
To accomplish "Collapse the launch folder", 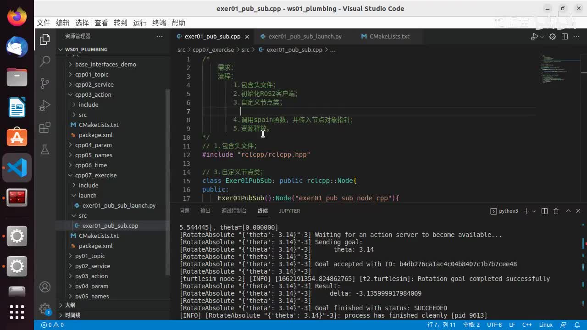I will [87, 195].
